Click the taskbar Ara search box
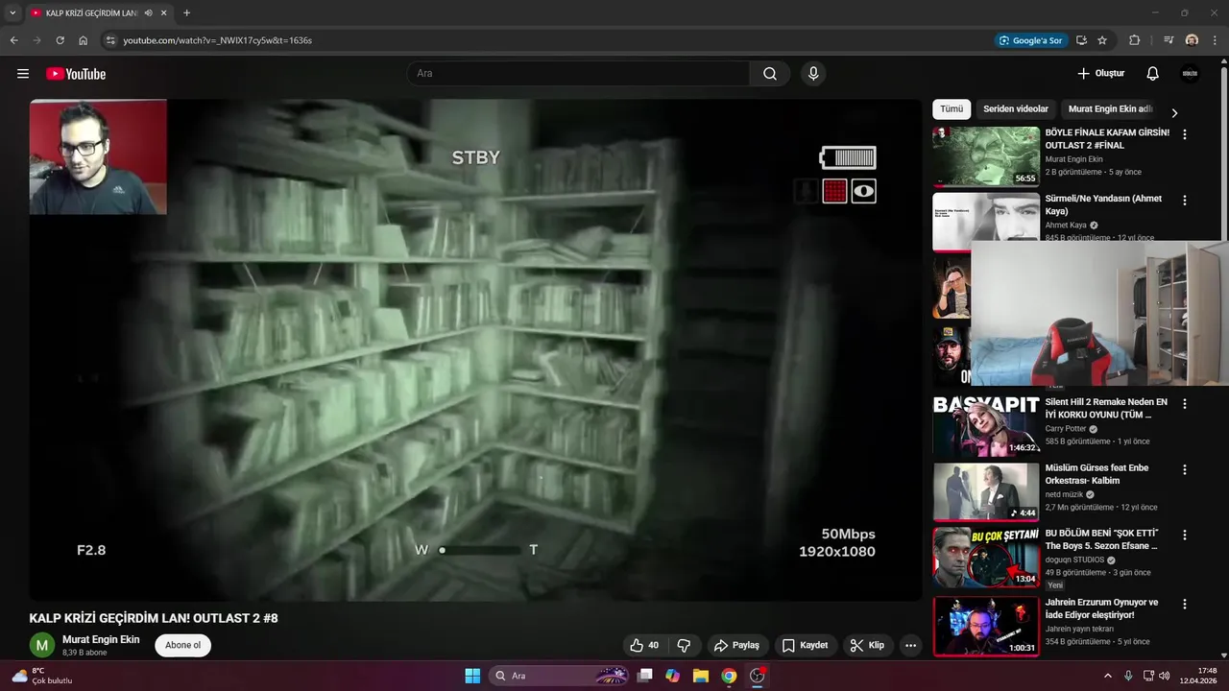The height and width of the screenshot is (691, 1229). point(560,676)
